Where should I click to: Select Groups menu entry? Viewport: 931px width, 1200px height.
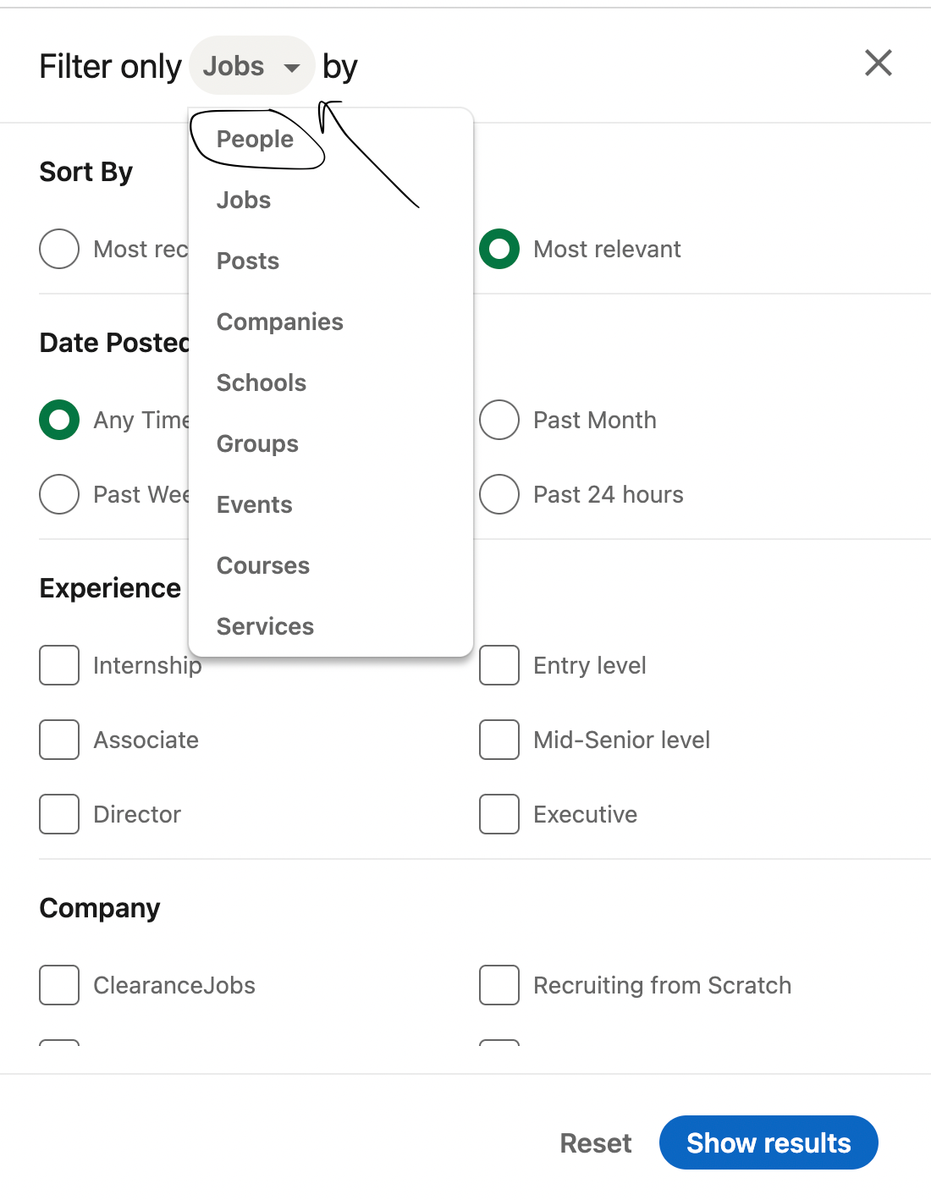[x=257, y=443]
